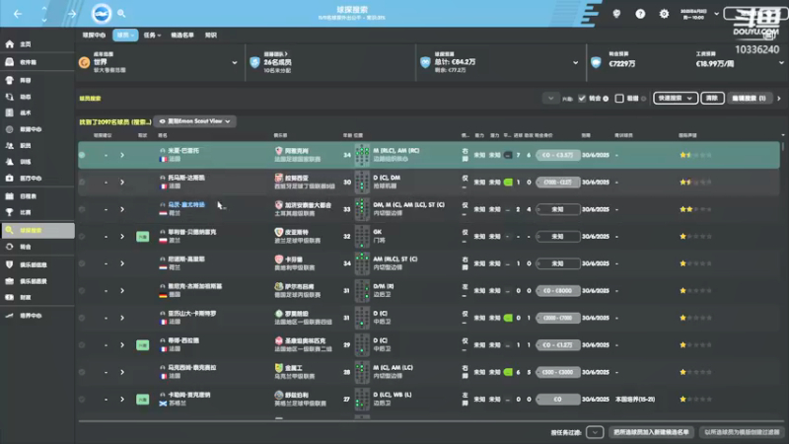Click the 清除 clear button
Viewport: 789px width, 444px height.
pyautogui.click(x=712, y=98)
